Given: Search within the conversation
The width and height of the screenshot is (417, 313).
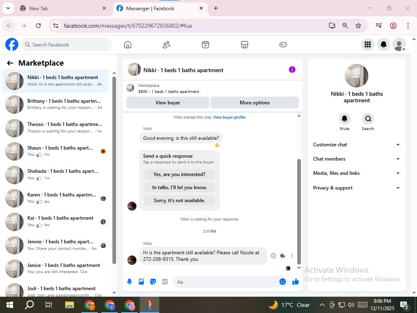Looking at the screenshot, I should click(x=368, y=119).
